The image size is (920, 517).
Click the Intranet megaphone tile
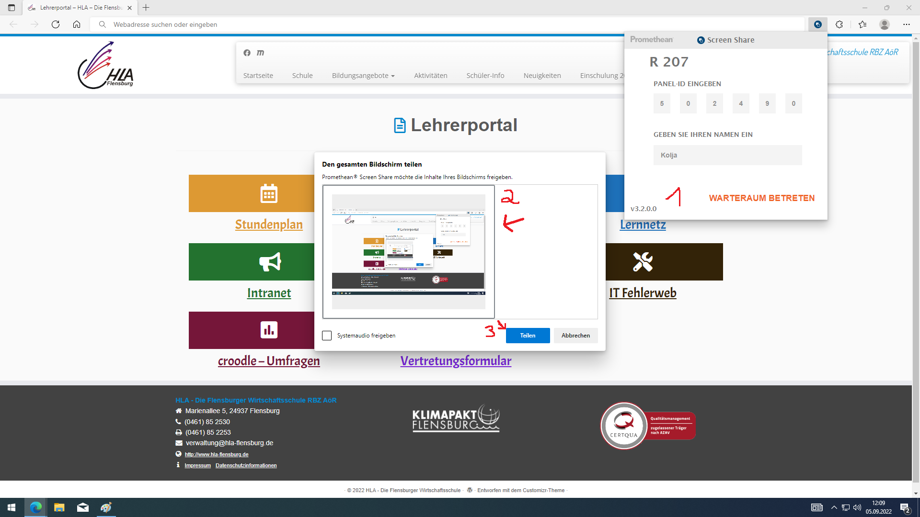pyautogui.click(x=252, y=262)
